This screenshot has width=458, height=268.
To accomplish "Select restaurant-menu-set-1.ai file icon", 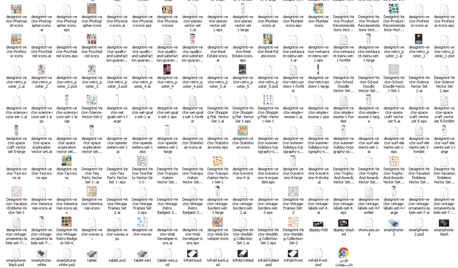I will [x=293, y=39].
